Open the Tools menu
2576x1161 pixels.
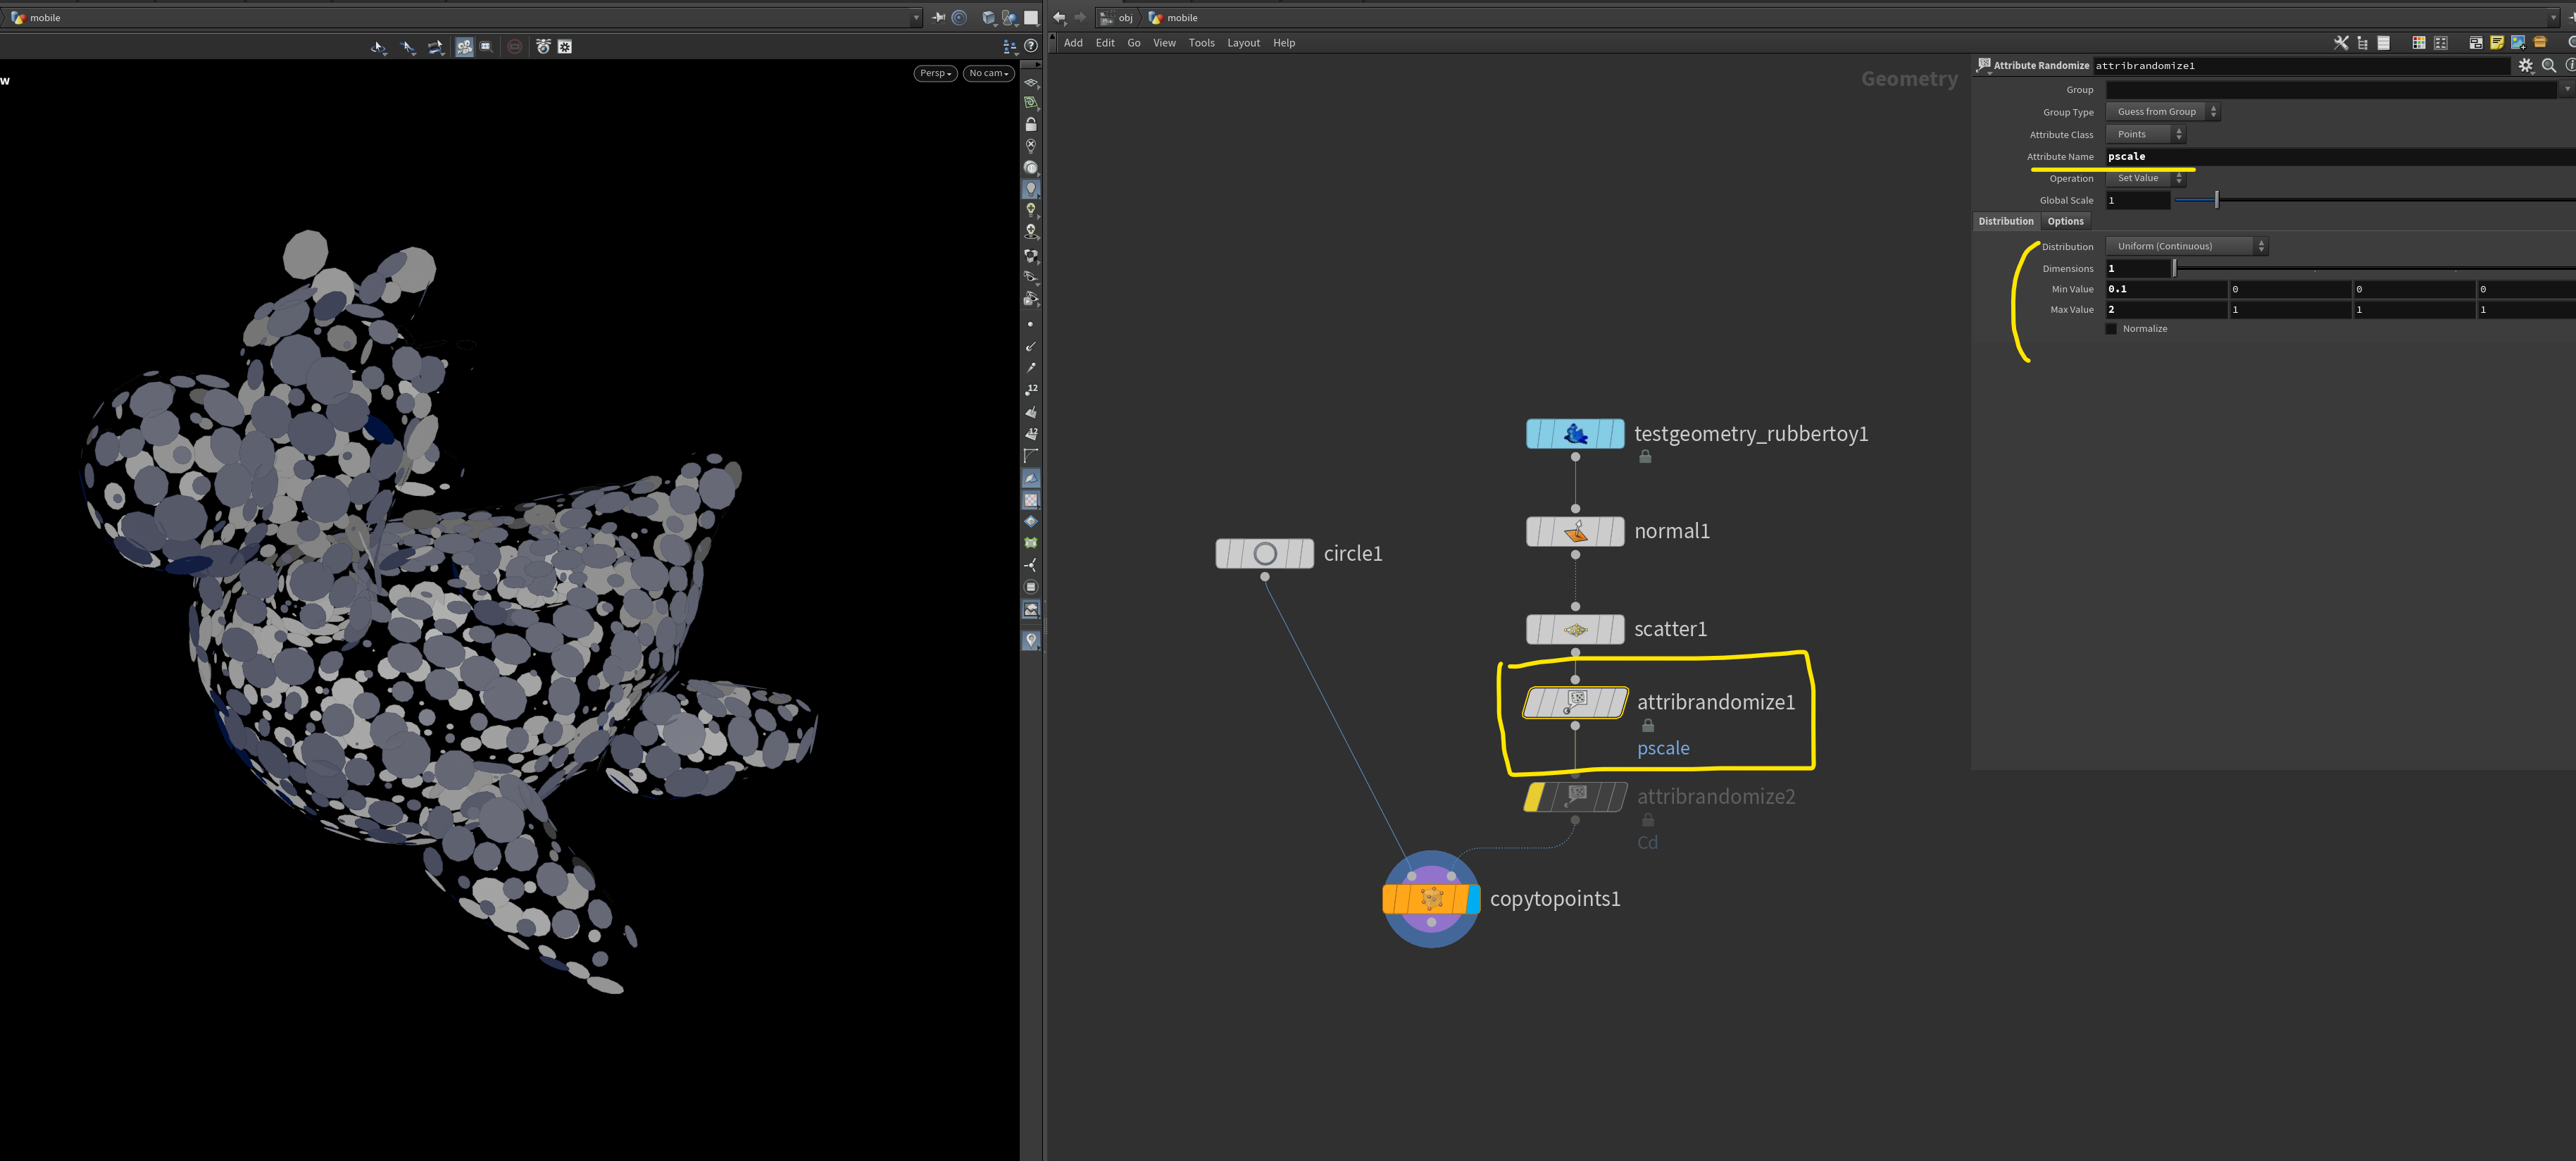tap(1201, 43)
